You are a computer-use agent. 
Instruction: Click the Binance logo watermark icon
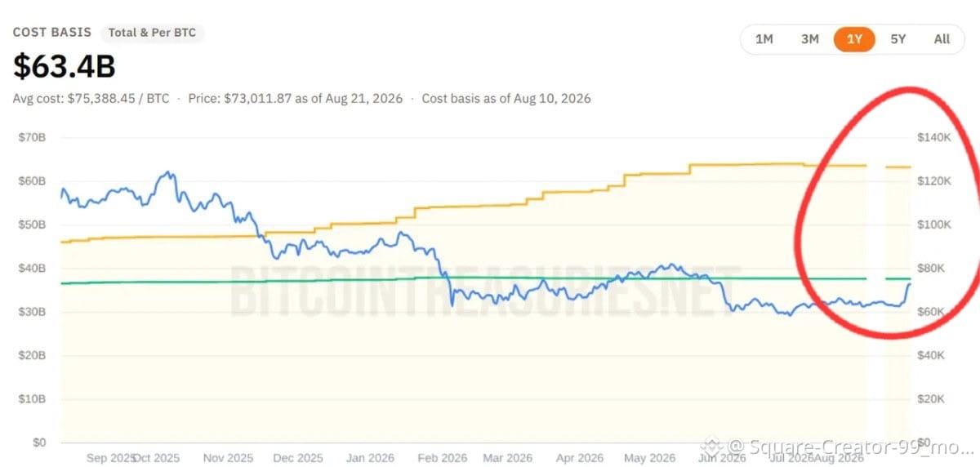click(x=713, y=447)
